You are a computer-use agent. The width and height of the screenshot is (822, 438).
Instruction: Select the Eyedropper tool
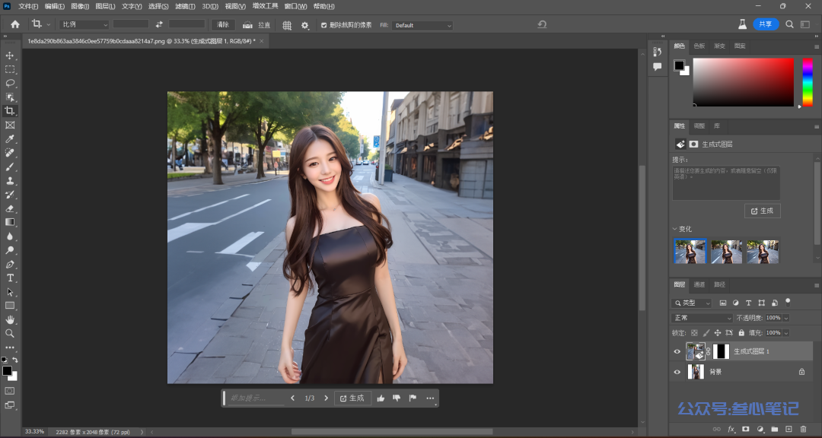pyautogui.click(x=10, y=139)
